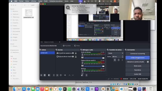Open Notion from the Dock
This screenshot has height=91, width=162.
[83, 89]
